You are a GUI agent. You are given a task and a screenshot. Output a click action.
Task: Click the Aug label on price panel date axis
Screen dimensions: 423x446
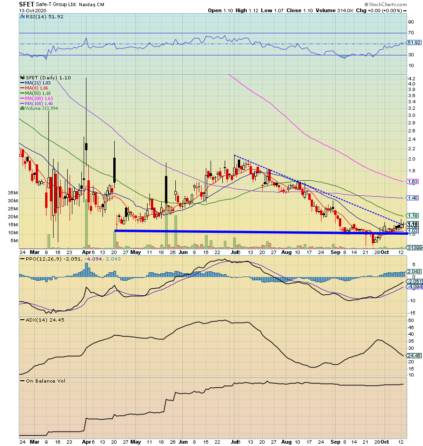coord(286,252)
